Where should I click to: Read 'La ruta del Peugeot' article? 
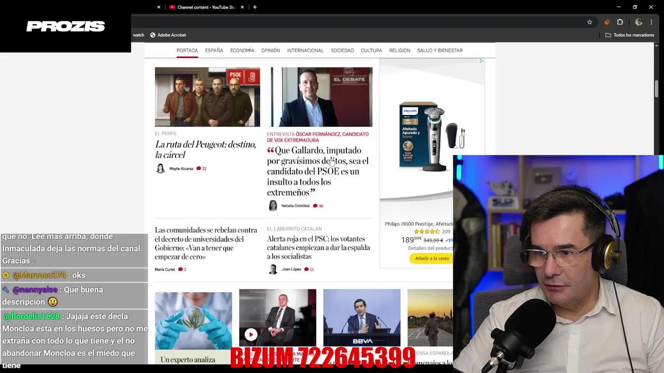coord(205,149)
